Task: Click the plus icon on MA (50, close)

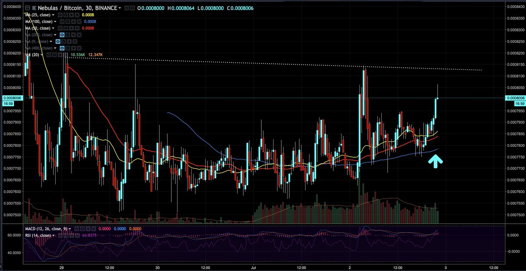Action: pos(71,28)
